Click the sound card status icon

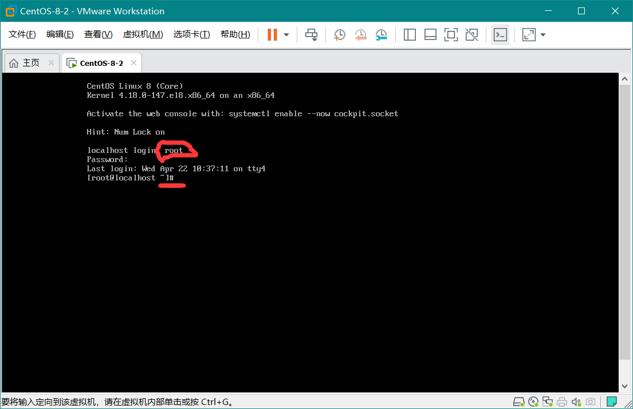(576, 402)
